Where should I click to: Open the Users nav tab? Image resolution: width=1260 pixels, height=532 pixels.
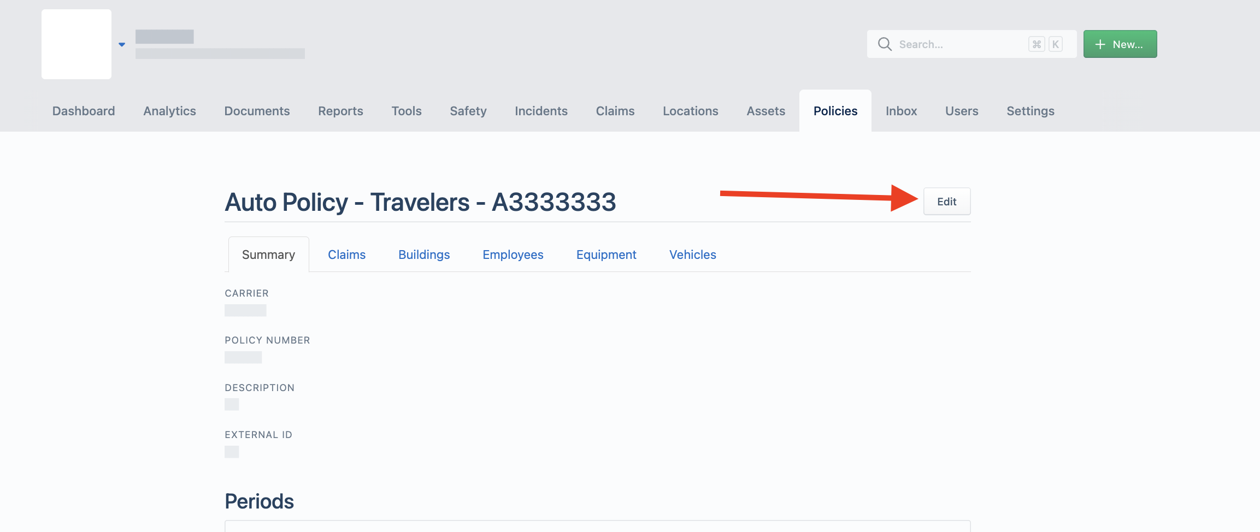tap(962, 111)
